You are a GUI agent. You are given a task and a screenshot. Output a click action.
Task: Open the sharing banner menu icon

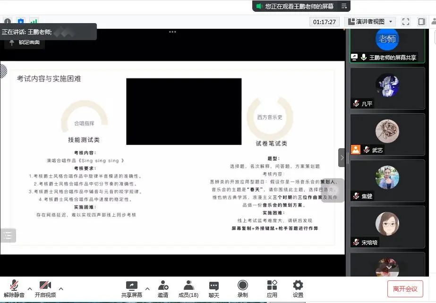tap(343, 6)
